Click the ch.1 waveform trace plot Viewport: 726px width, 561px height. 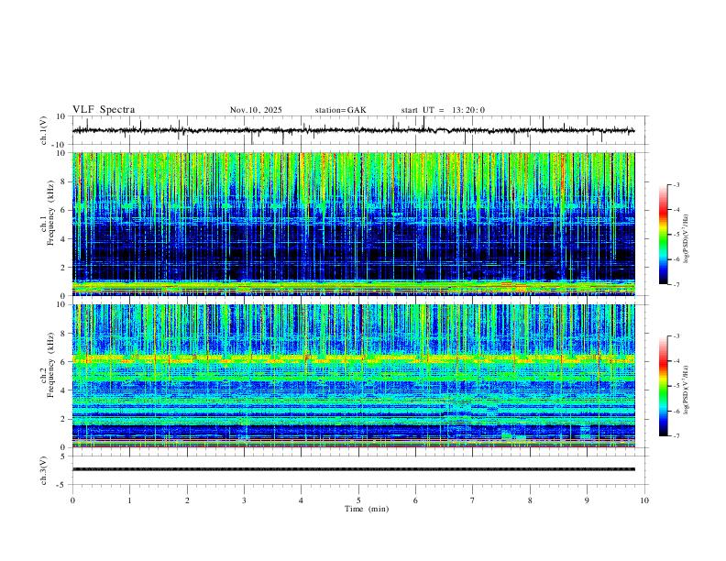pos(354,130)
